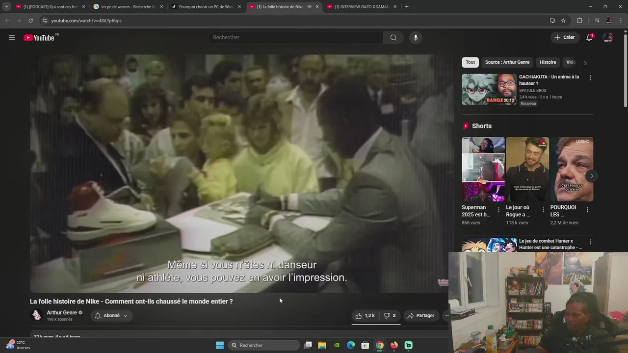Open Microsoft Edge from the taskbar

[351, 345]
